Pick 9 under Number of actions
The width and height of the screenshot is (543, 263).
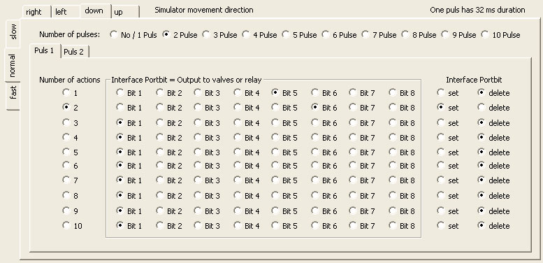(x=66, y=211)
